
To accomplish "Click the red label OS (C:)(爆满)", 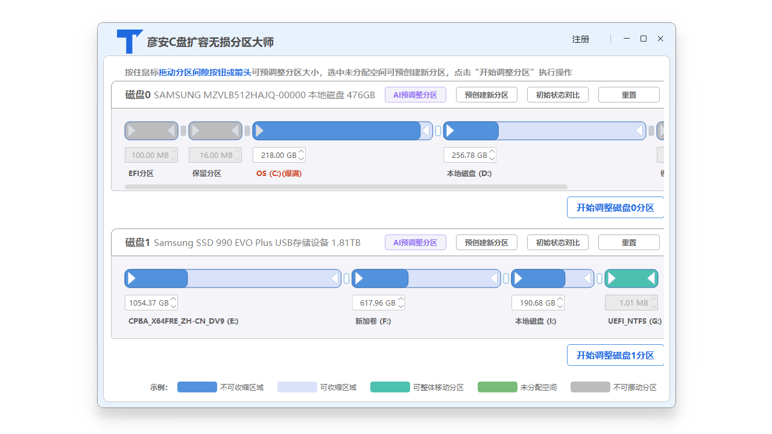I will [x=279, y=174].
